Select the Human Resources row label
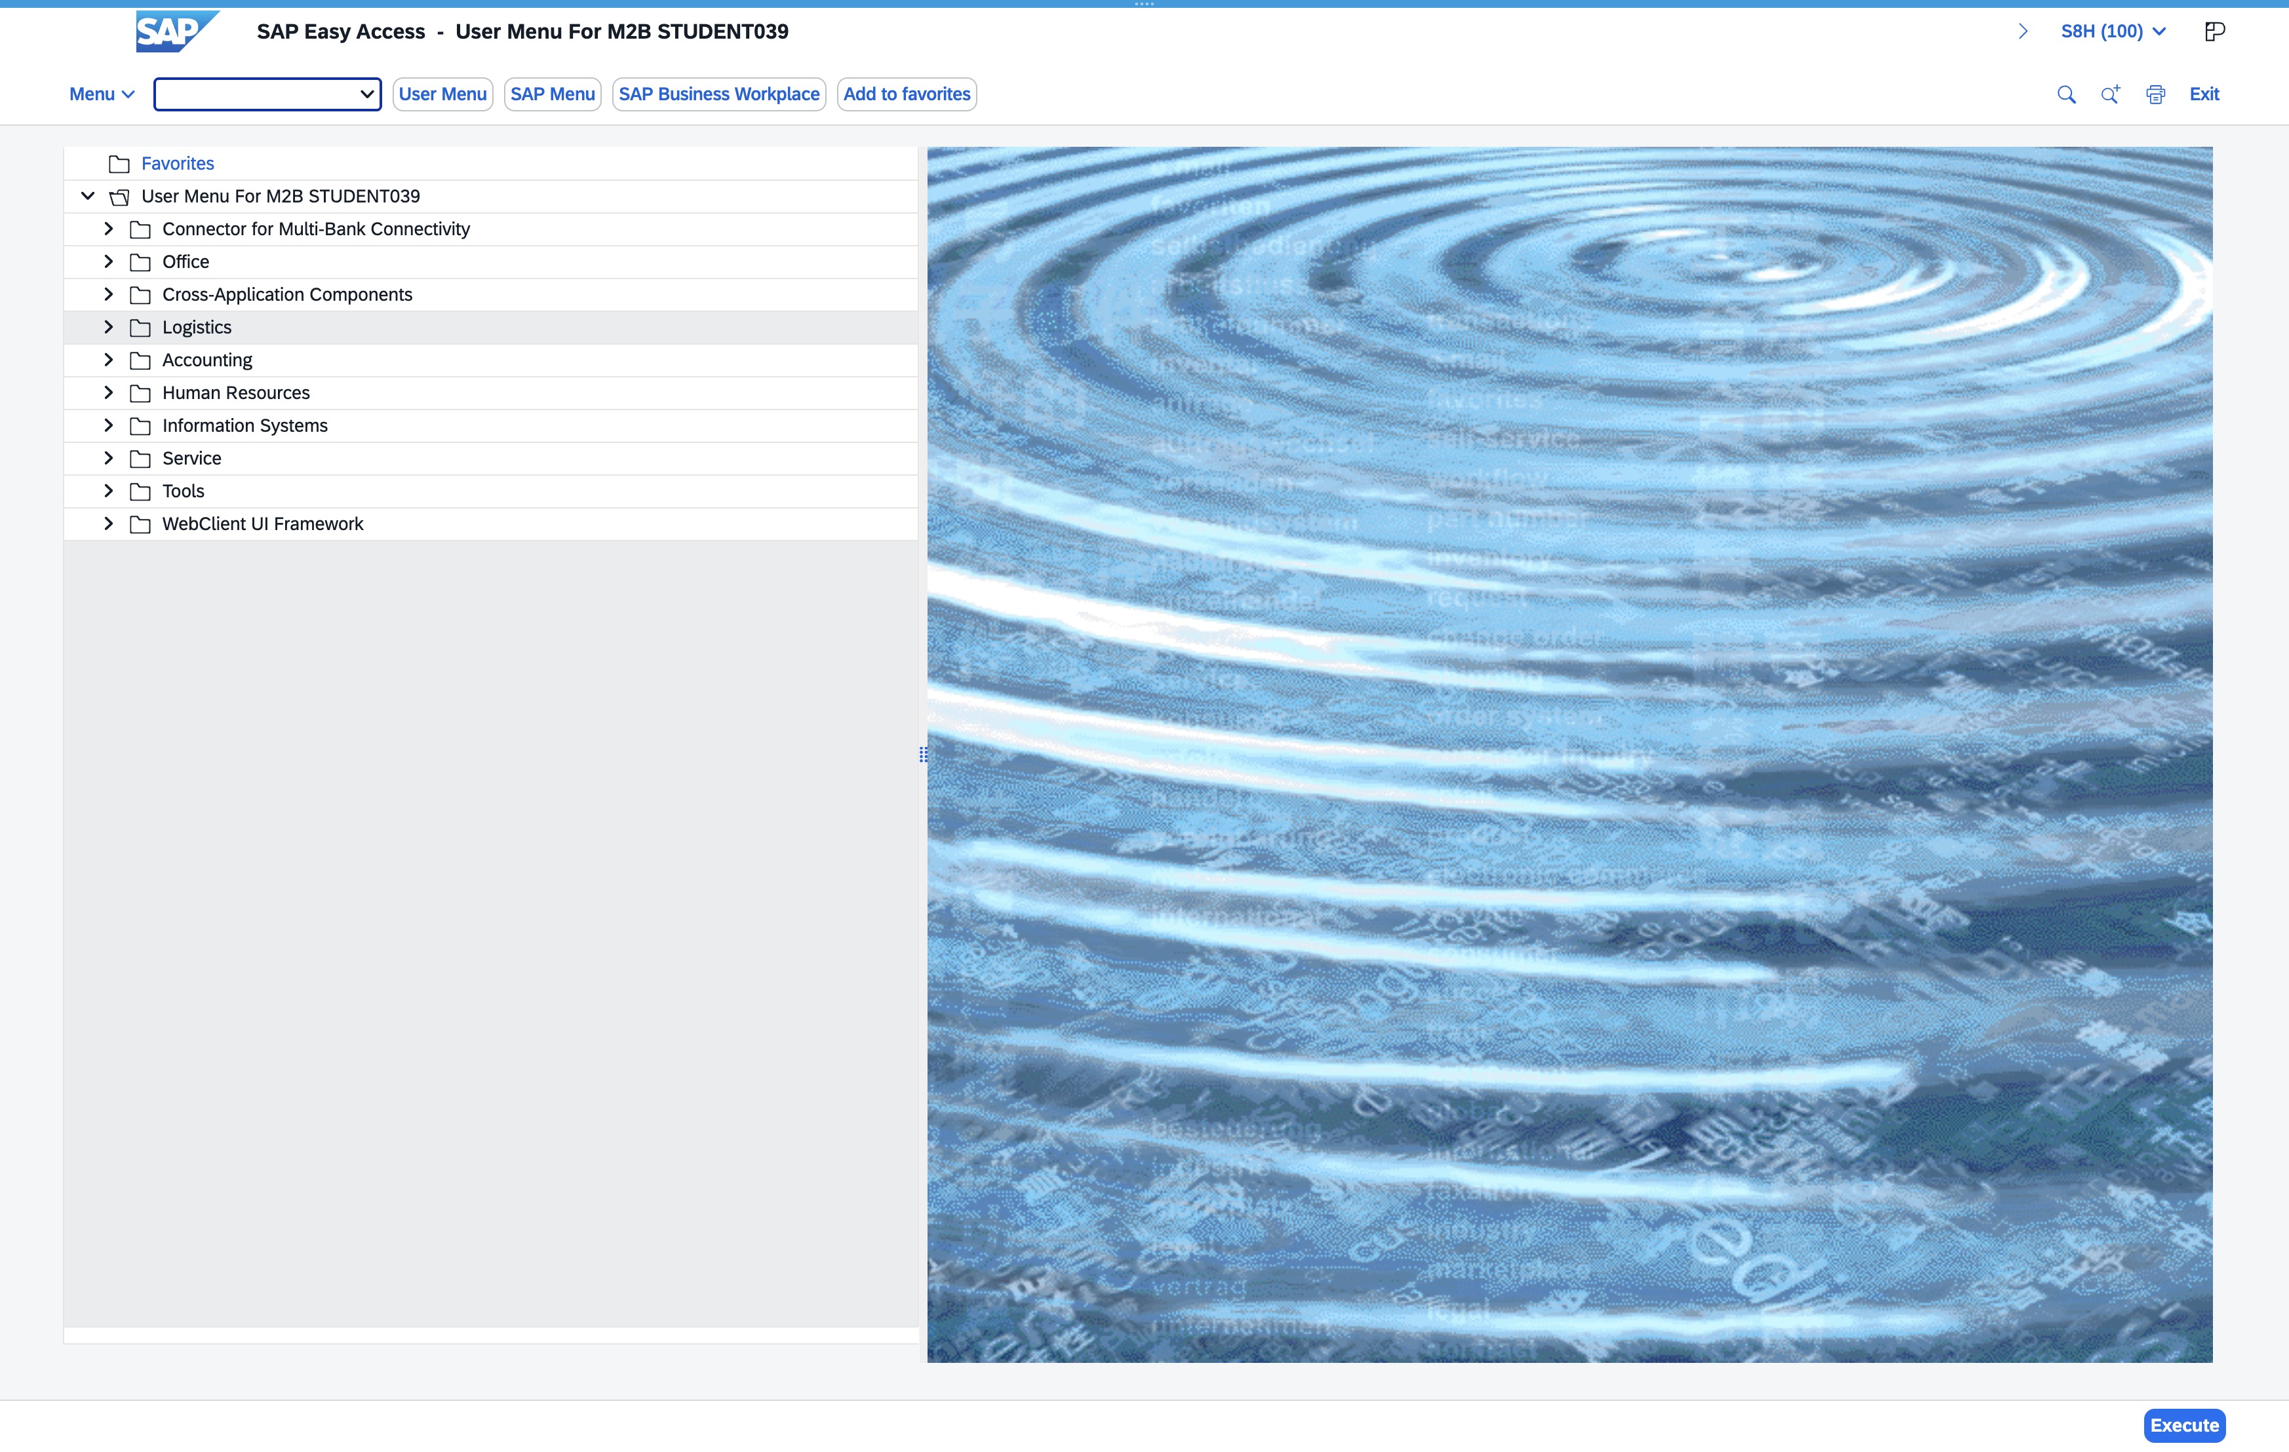 [236, 392]
